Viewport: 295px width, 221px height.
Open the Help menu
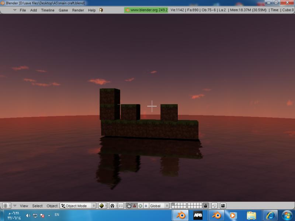click(x=92, y=10)
